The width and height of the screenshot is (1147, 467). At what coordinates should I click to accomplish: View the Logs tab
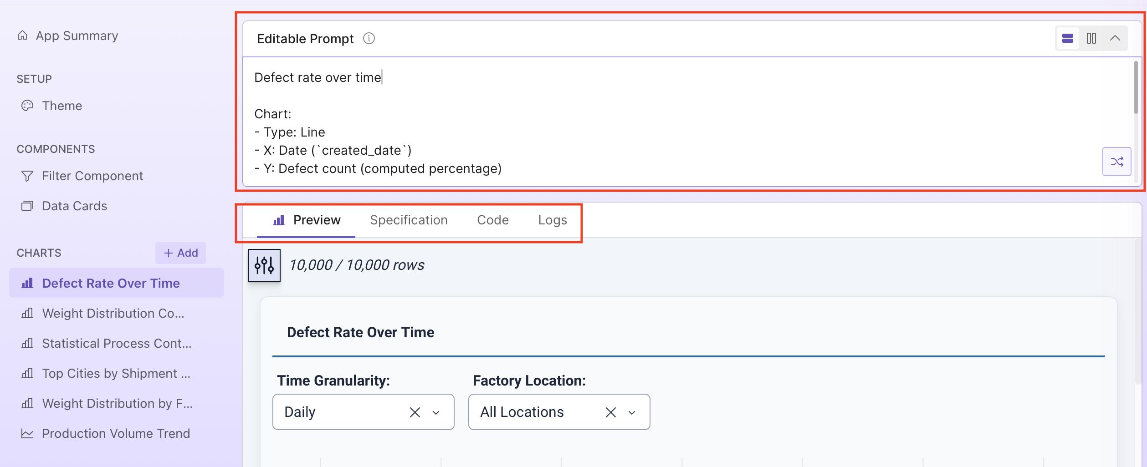coord(552,220)
